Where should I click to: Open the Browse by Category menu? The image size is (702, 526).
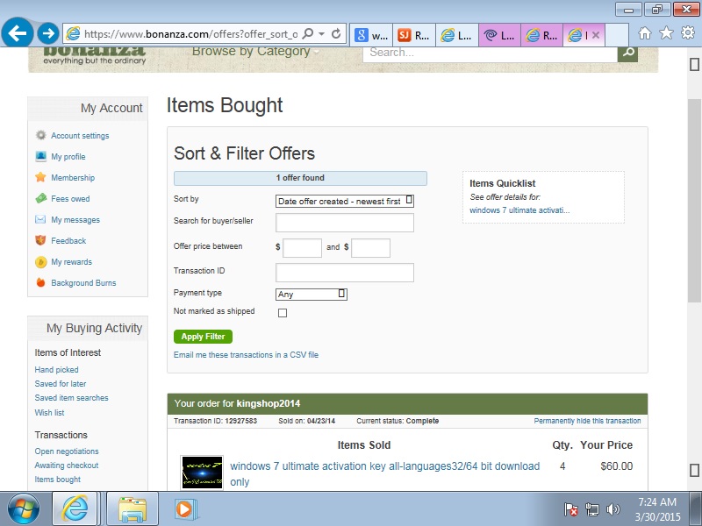point(255,52)
